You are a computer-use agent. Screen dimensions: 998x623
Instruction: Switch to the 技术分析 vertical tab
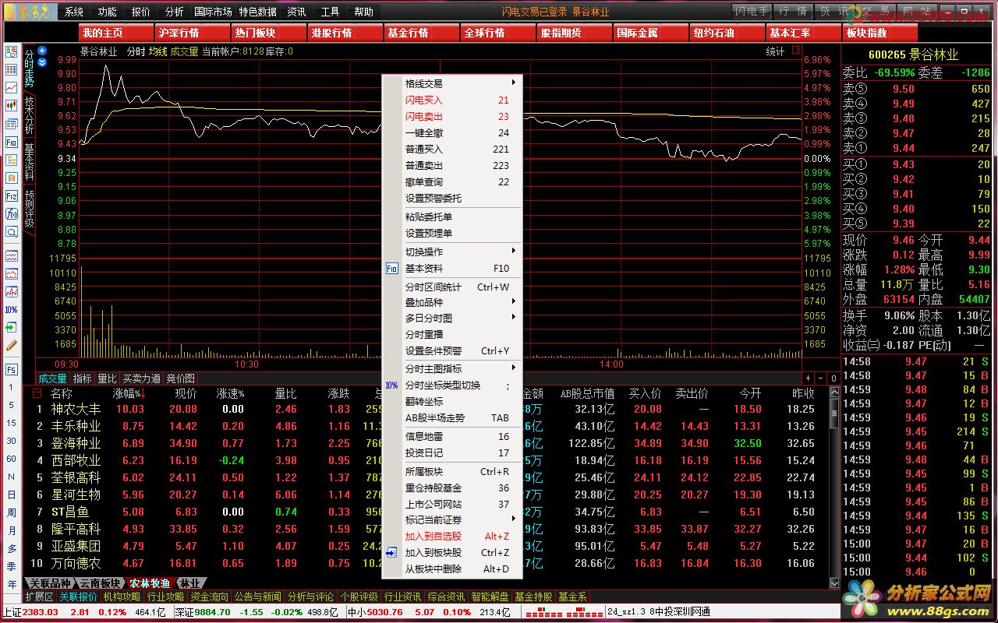pyautogui.click(x=30, y=115)
